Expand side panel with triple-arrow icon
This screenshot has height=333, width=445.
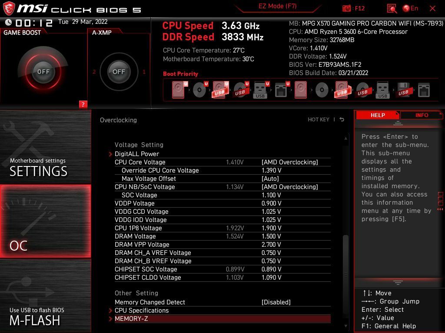(440, 209)
